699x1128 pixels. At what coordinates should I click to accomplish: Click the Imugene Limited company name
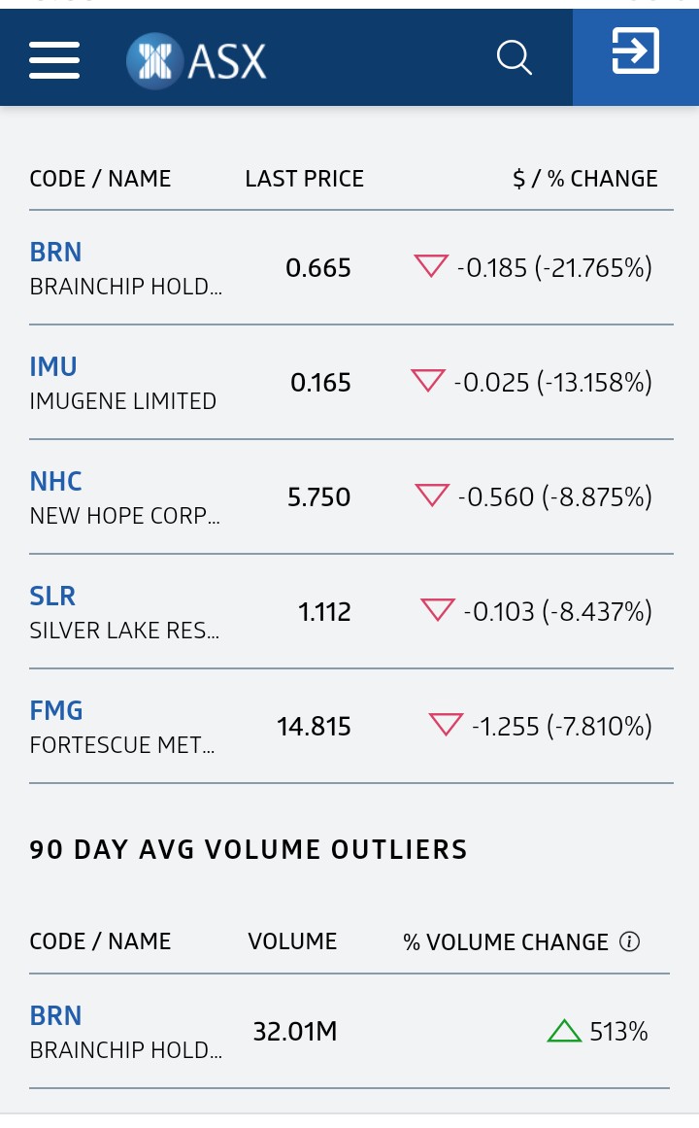[123, 401]
